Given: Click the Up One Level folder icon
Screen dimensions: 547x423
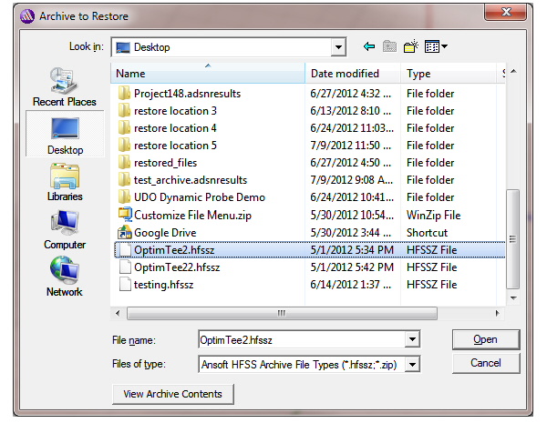Looking at the screenshot, I should coord(389,46).
